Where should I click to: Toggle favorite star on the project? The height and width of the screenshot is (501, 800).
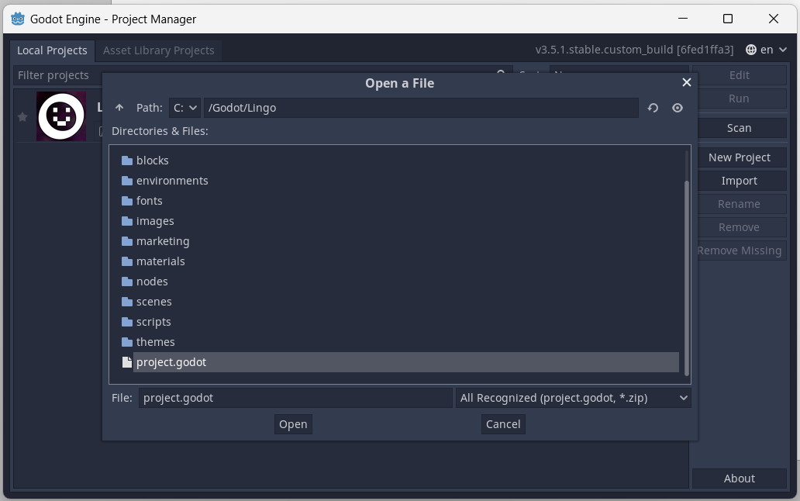22,116
